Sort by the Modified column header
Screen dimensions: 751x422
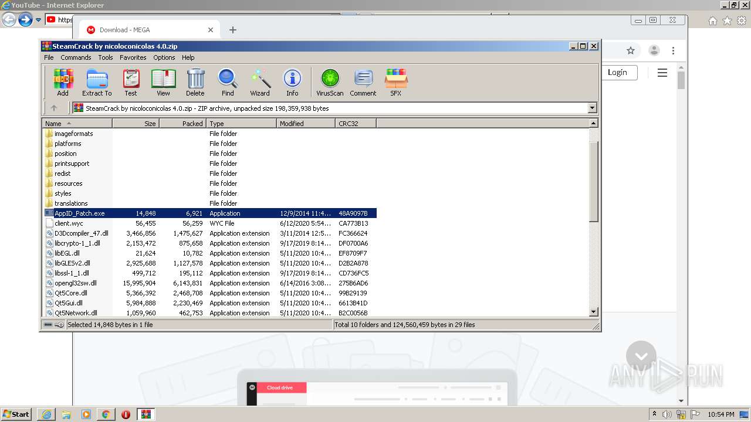(306, 124)
